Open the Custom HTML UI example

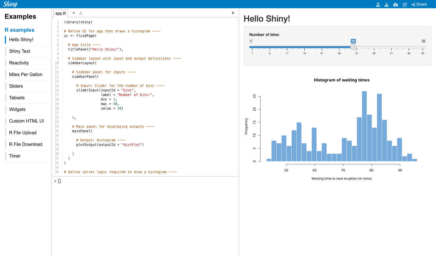[x=26, y=121]
